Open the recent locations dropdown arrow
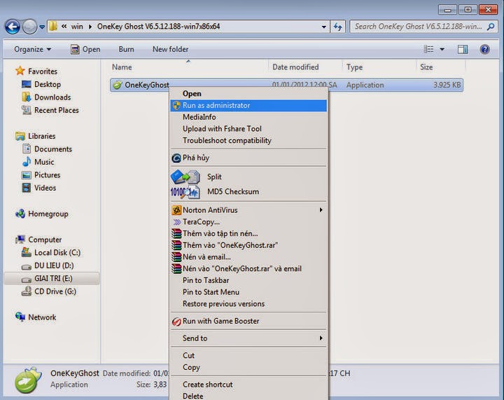 click(x=42, y=27)
